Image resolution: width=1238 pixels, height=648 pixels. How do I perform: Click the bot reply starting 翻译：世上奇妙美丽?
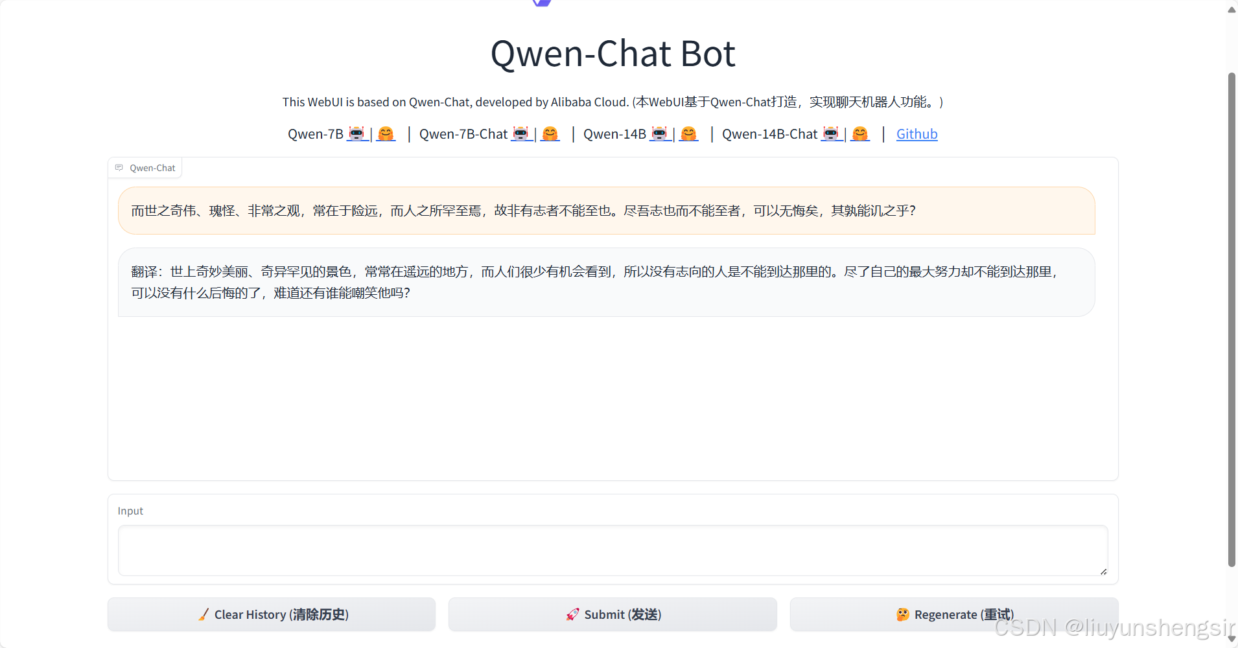606,282
